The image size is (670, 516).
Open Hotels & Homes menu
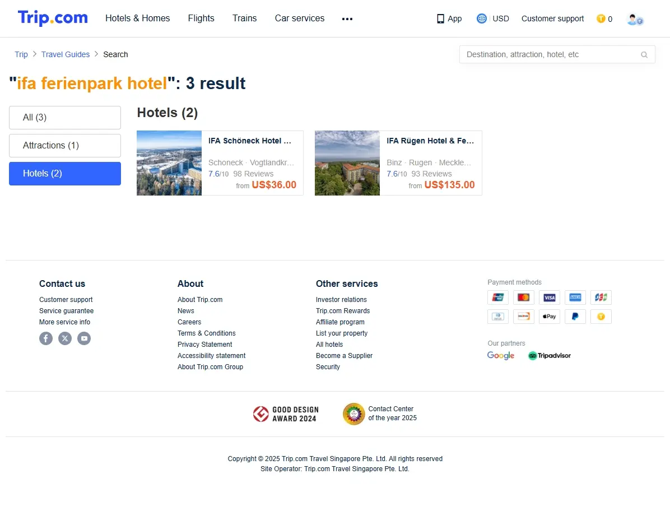point(138,18)
